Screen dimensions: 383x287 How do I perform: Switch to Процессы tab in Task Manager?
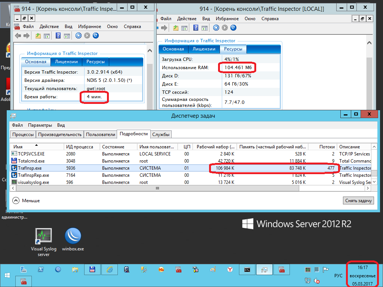tap(23, 135)
